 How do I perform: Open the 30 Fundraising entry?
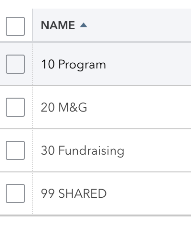[x=83, y=150]
